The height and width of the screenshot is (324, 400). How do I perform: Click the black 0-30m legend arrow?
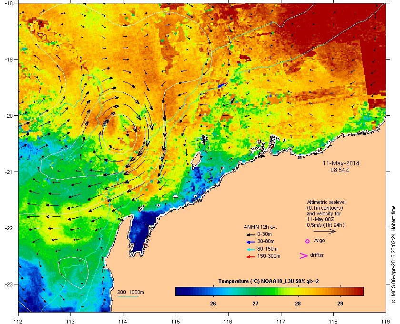[x=250, y=234]
